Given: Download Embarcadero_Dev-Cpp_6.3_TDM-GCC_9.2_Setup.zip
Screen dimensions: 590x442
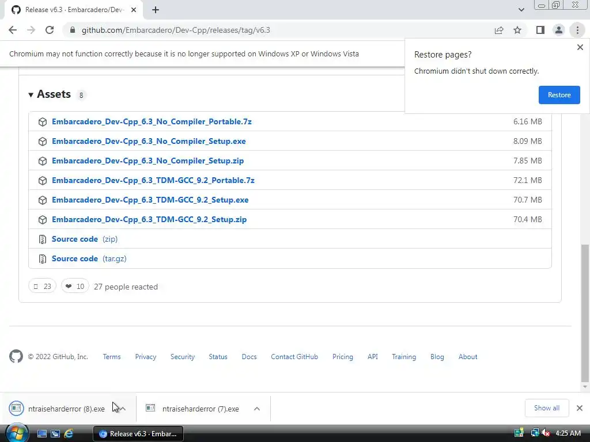Looking at the screenshot, I should pyautogui.click(x=149, y=219).
